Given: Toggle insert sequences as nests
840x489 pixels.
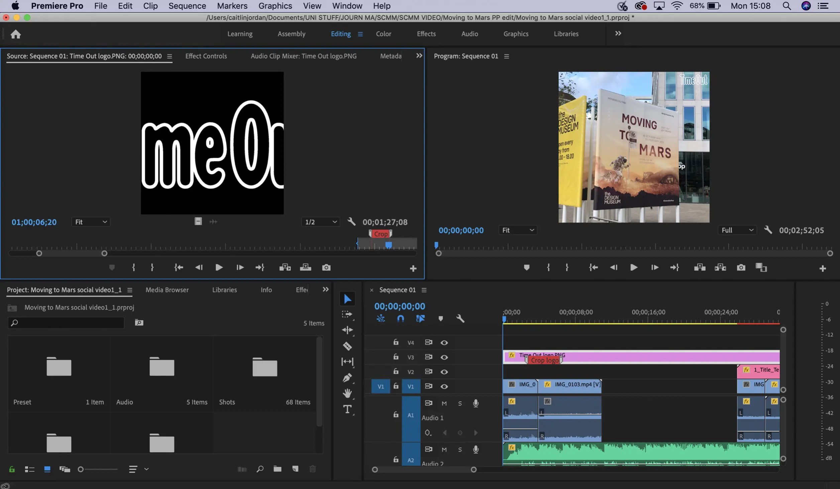Looking at the screenshot, I should pos(381,318).
